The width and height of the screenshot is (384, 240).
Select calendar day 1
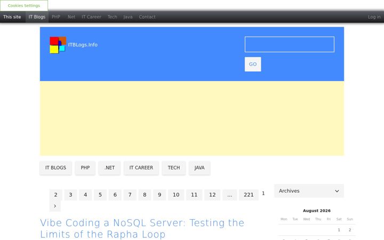coord(339,230)
